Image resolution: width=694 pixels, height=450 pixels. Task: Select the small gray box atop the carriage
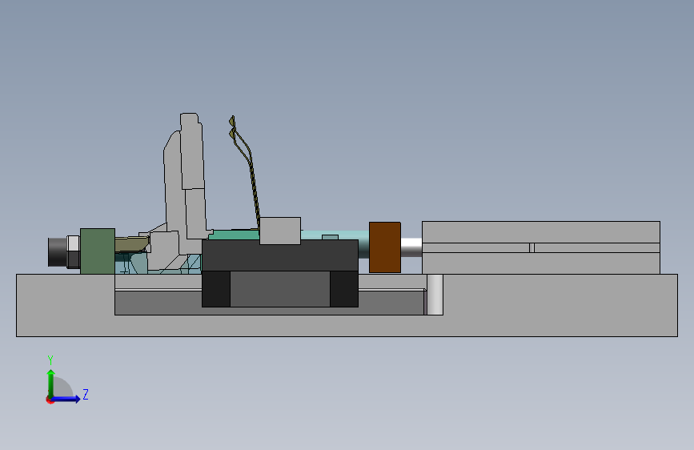[279, 231]
